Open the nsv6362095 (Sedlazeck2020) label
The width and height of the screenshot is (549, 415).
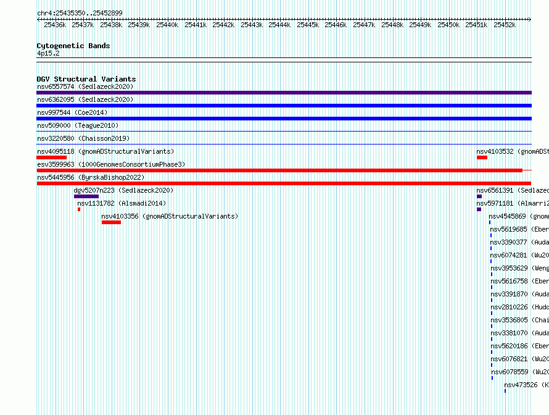pos(85,99)
